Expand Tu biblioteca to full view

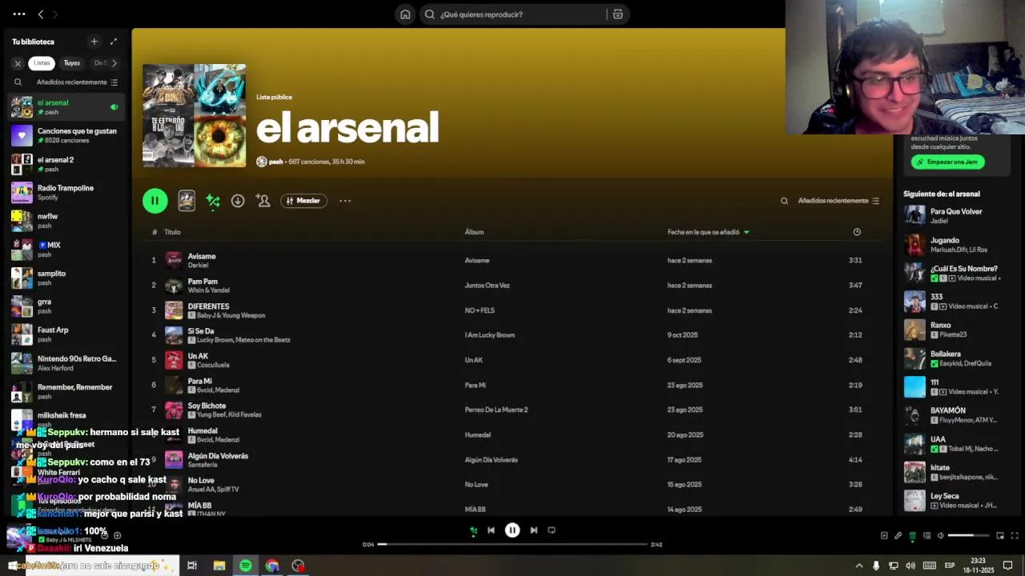[x=114, y=42]
